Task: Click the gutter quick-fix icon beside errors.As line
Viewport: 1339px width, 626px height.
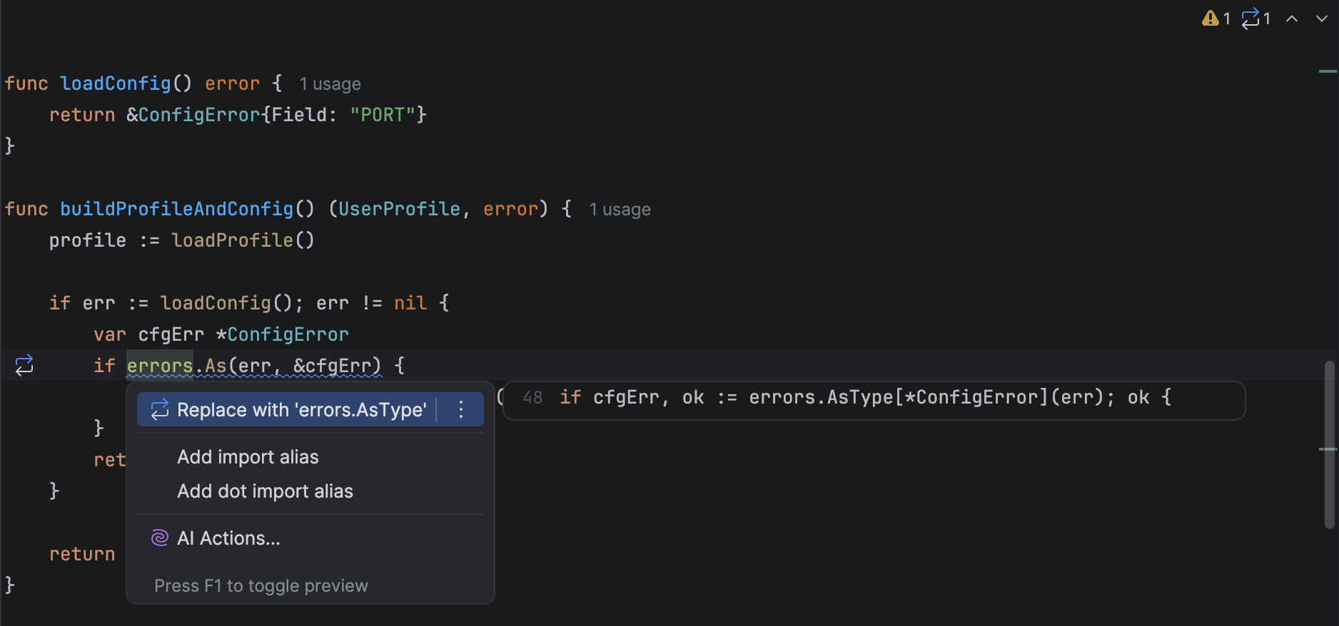Action: point(24,365)
